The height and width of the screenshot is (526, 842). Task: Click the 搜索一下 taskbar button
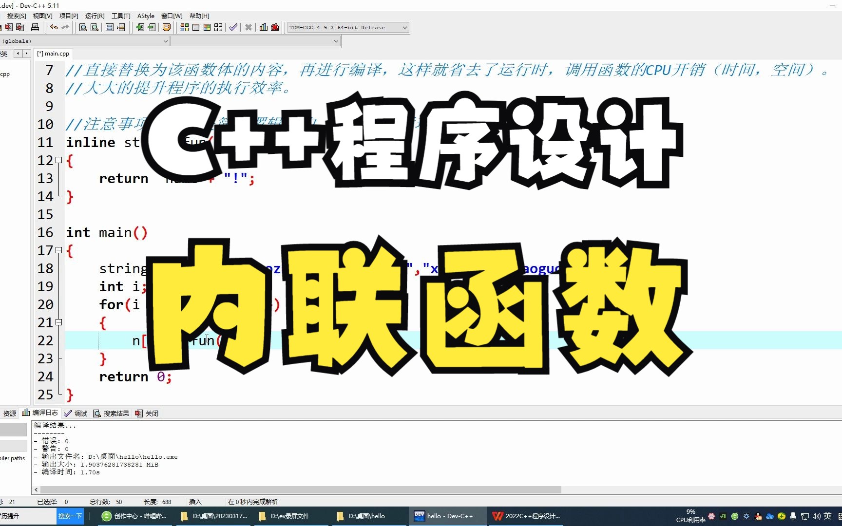pyautogui.click(x=70, y=516)
